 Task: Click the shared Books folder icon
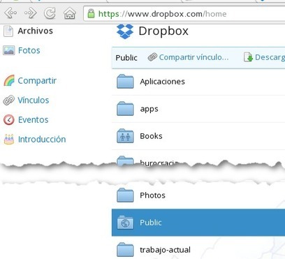click(x=125, y=136)
